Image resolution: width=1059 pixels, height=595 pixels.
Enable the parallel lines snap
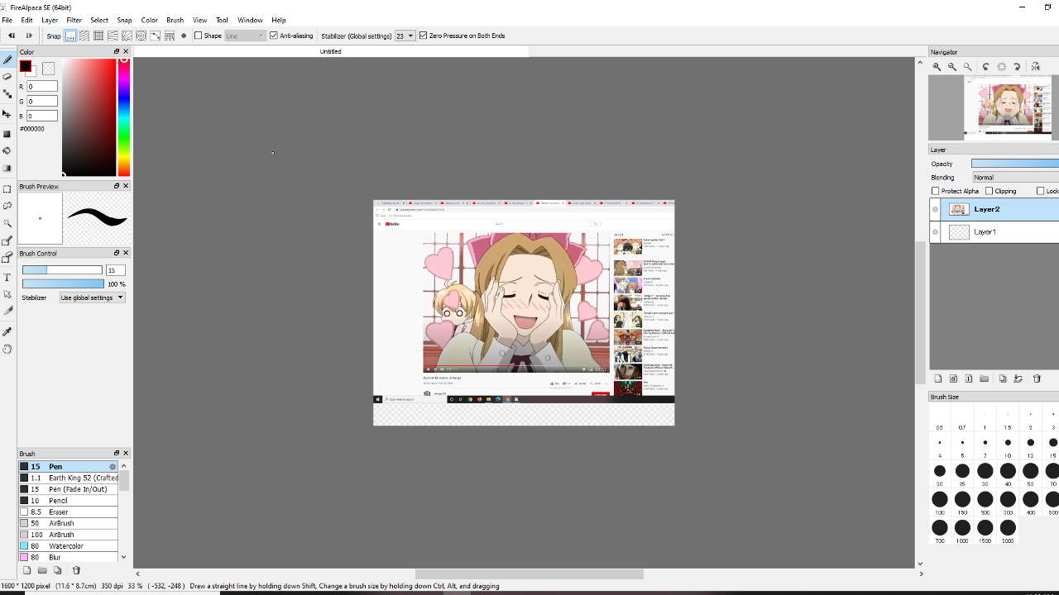click(x=85, y=36)
